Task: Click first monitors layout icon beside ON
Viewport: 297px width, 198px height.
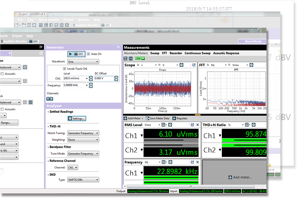Action: [126, 58]
